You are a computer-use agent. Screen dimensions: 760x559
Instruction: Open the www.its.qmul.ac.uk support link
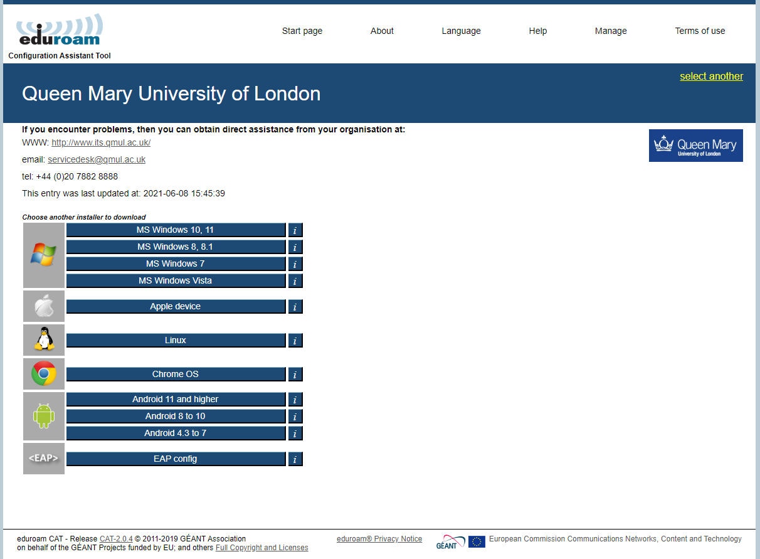pos(101,142)
